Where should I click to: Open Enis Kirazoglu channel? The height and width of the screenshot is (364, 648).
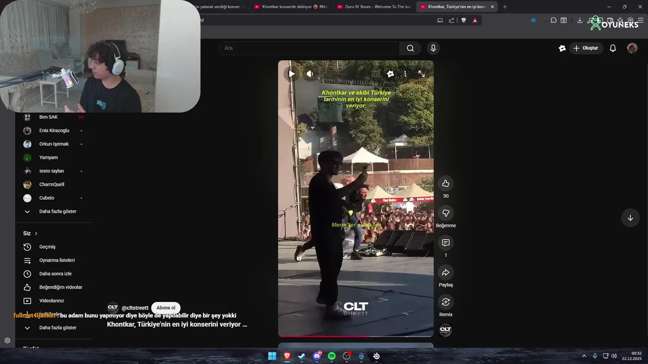[54, 130]
